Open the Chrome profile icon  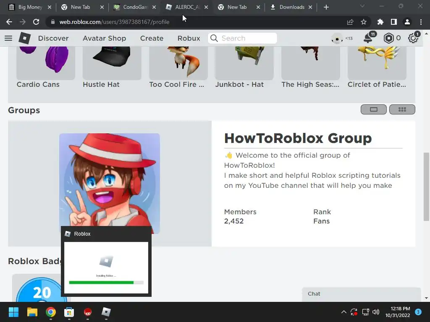[x=407, y=22]
